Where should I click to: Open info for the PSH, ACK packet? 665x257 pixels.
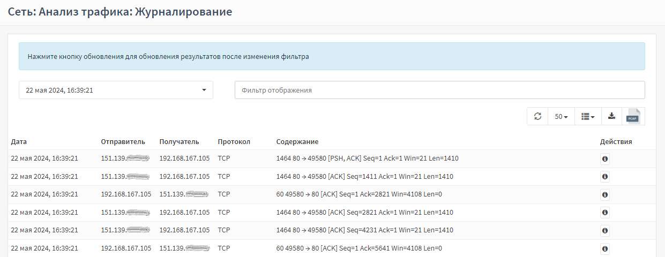pos(604,159)
